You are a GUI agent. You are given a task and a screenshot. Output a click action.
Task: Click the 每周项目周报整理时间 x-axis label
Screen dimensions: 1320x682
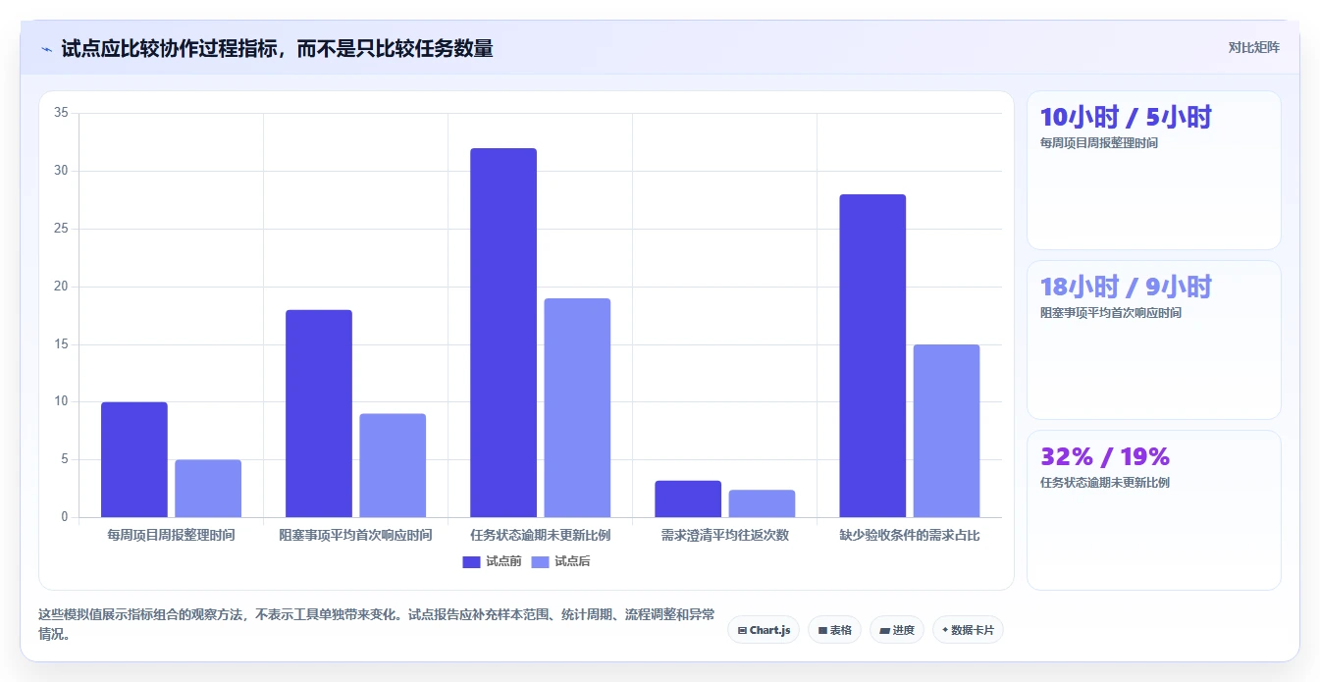click(x=171, y=536)
